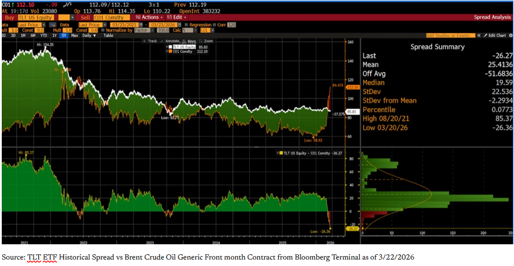Click the normalize factor value 100.0
This screenshot has height=266, width=514.
coord(163,30)
